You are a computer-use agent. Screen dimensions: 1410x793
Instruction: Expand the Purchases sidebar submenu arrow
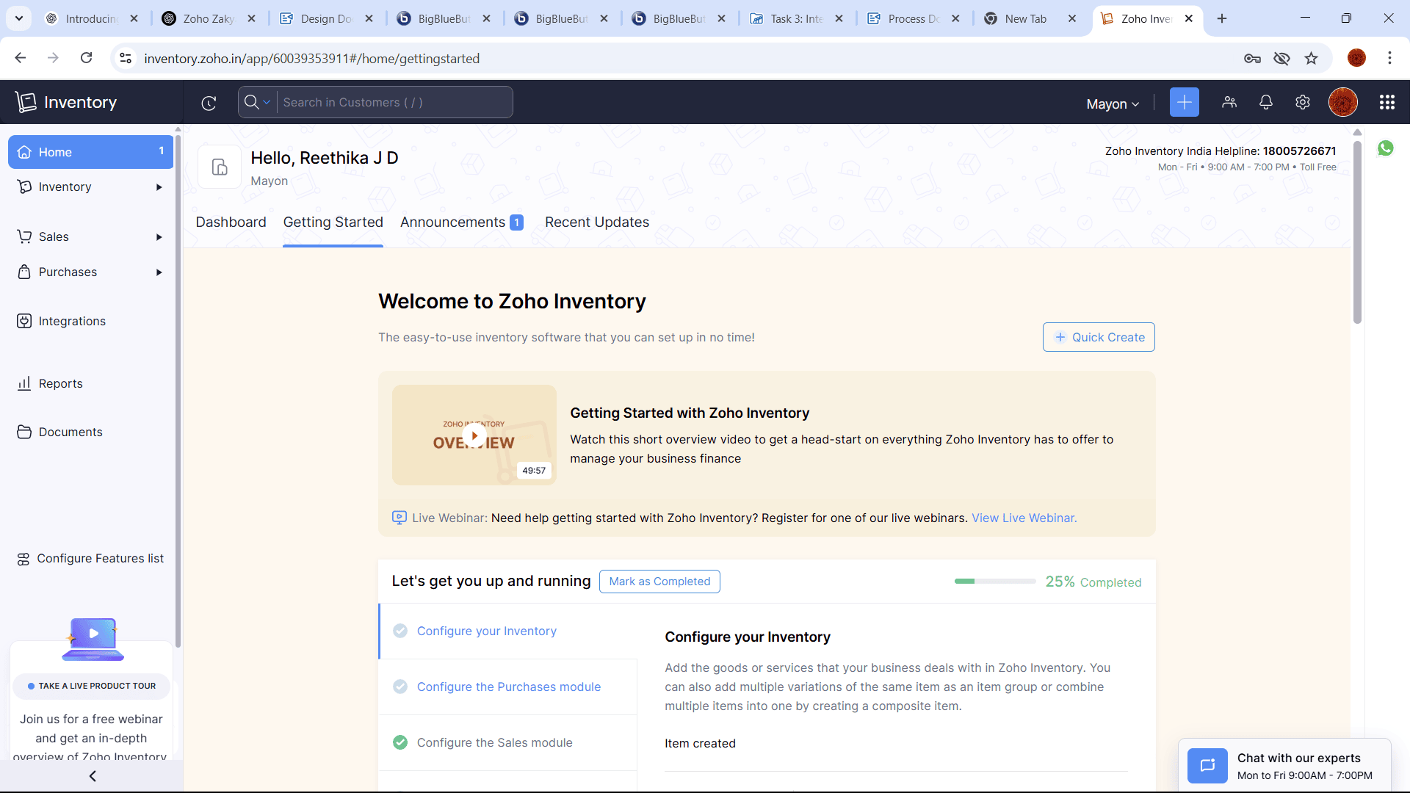[159, 272]
